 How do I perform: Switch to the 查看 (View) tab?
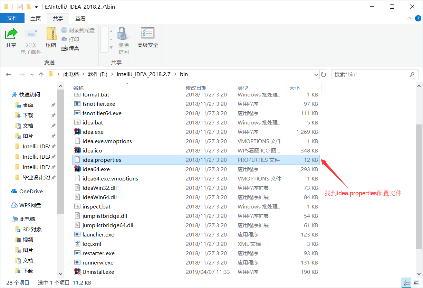[x=80, y=18]
